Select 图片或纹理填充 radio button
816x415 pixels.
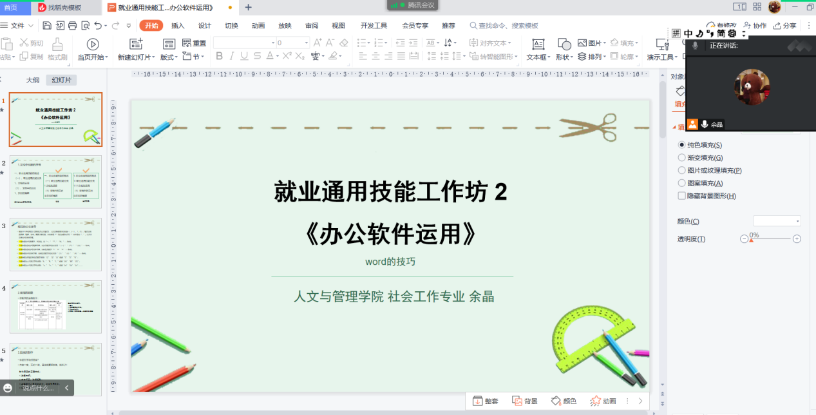point(682,171)
